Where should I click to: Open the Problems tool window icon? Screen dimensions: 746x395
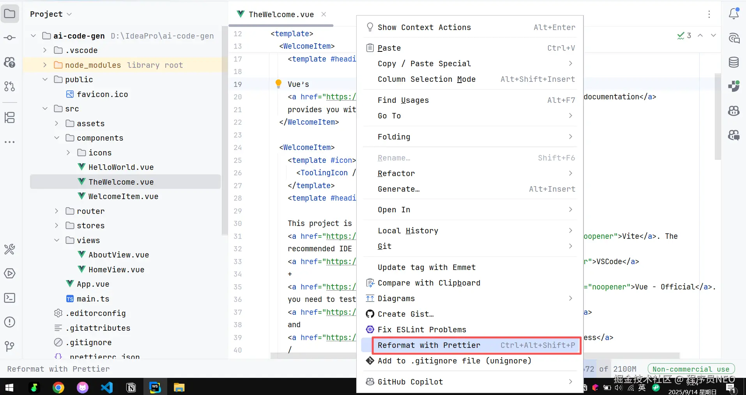tap(10, 322)
